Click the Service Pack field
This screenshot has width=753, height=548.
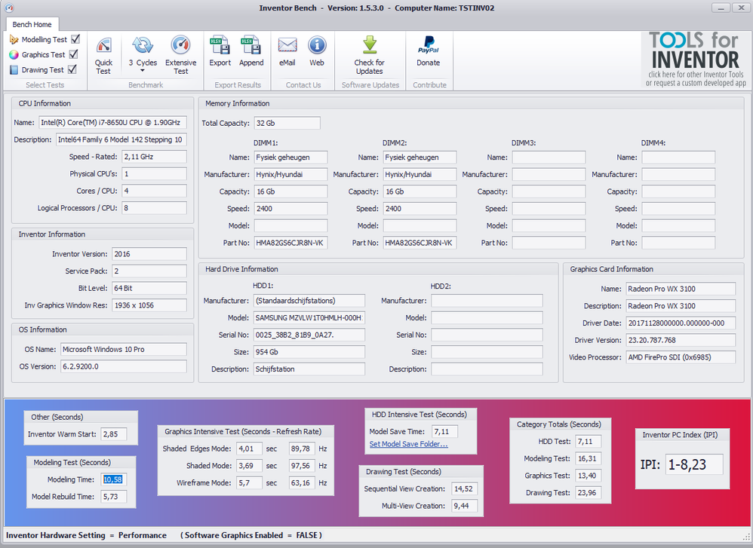pyautogui.click(x=149, y=271)
